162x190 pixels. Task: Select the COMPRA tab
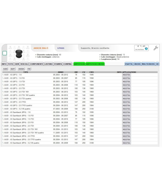[x=67, y=64]
